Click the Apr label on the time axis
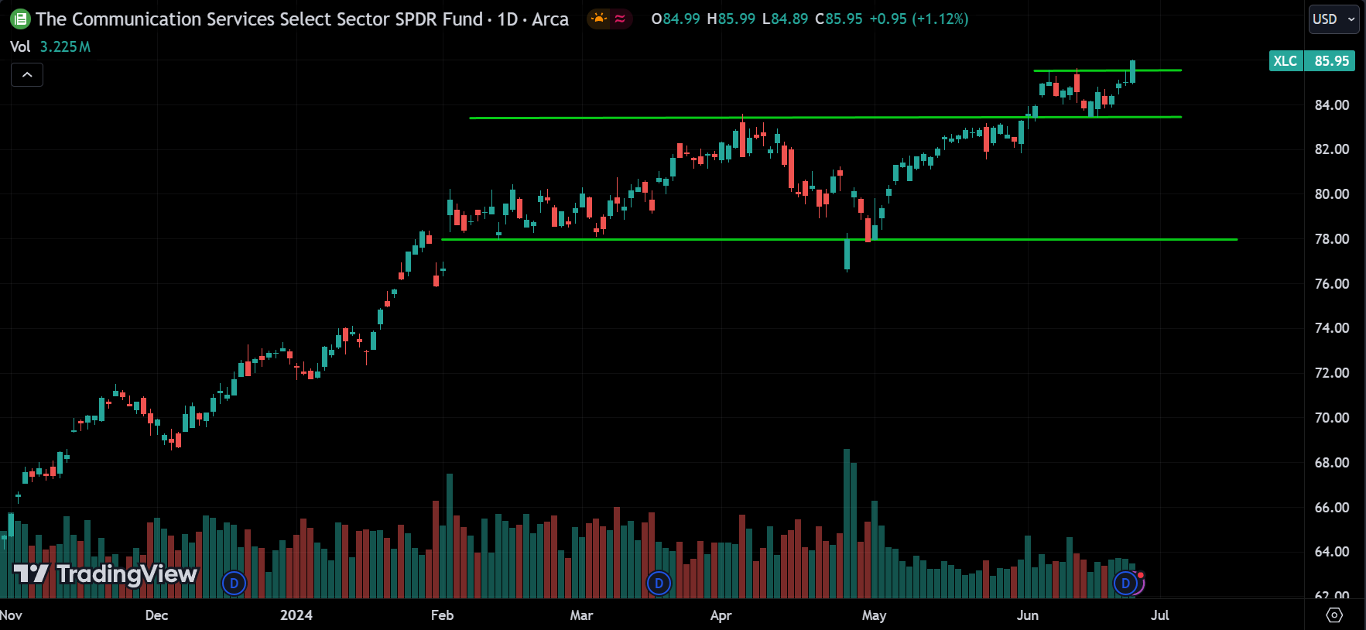 [x=721, y=615]
